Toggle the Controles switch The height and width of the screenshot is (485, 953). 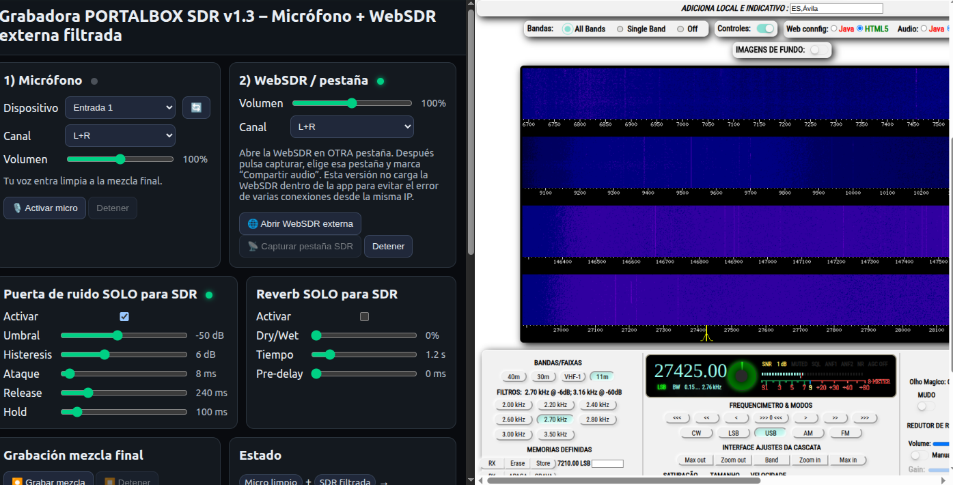[x=766, y=29]
